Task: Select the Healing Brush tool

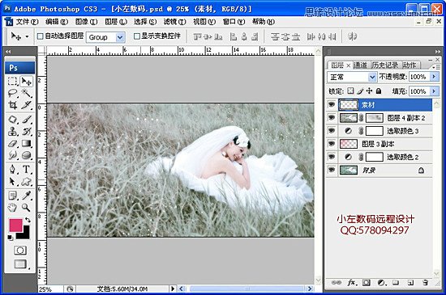Action: pos(12,120)
